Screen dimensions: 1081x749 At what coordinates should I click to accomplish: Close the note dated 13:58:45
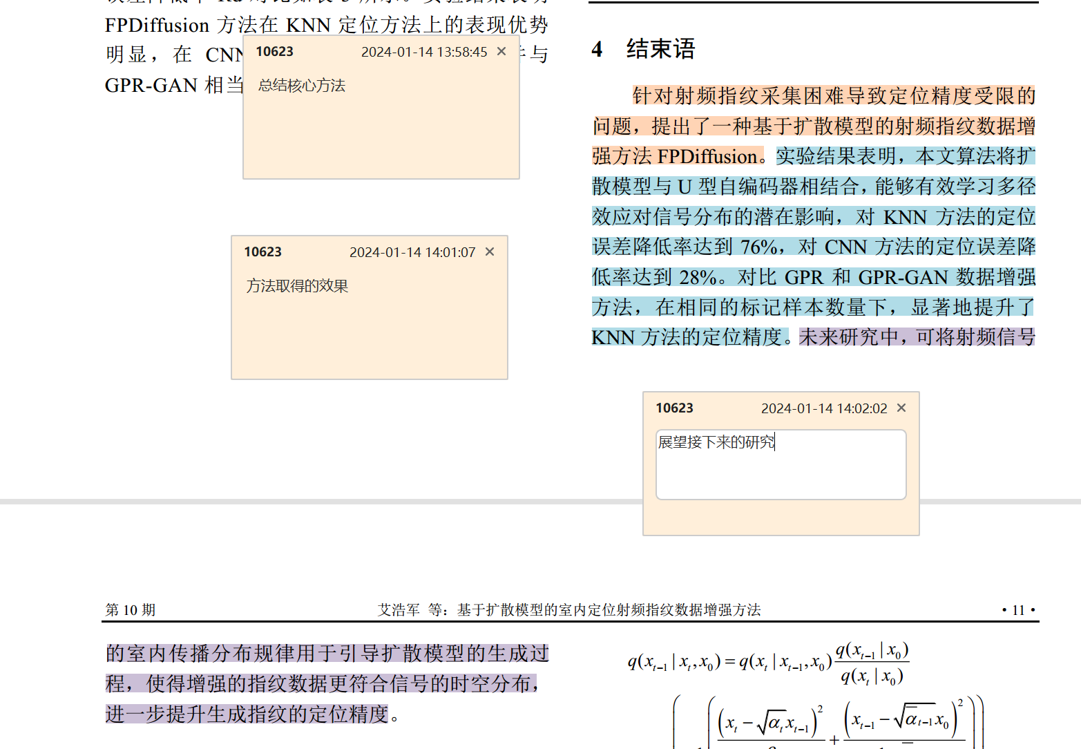(x=501, y=52)
